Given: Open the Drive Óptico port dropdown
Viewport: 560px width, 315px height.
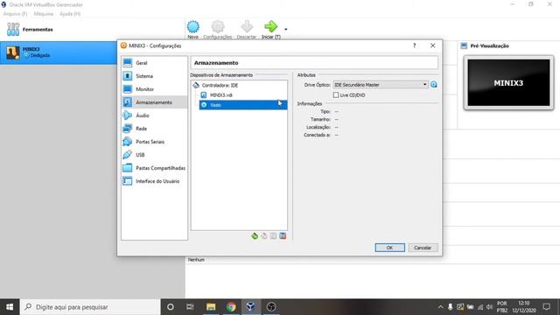Looking at the screenshot, I should pos(381,85).
